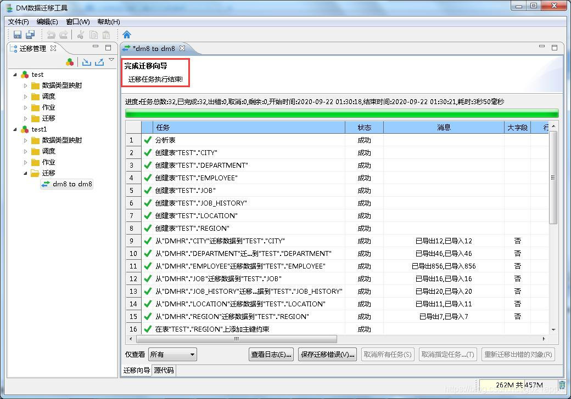Click the garbage collection trash icon

(562, 385)
